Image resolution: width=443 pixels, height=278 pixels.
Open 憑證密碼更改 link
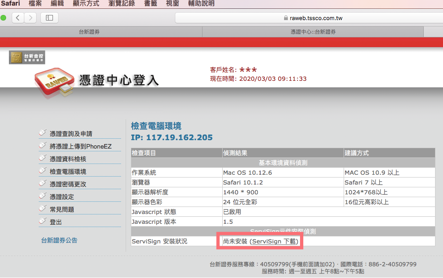(x=68, y=184)
